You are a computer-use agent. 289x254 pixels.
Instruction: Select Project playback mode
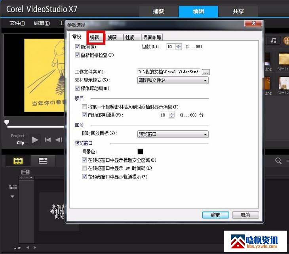coord(17,136)
